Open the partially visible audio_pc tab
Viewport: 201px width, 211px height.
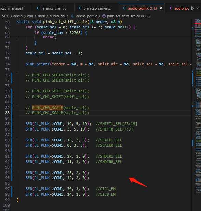(179, 8)
